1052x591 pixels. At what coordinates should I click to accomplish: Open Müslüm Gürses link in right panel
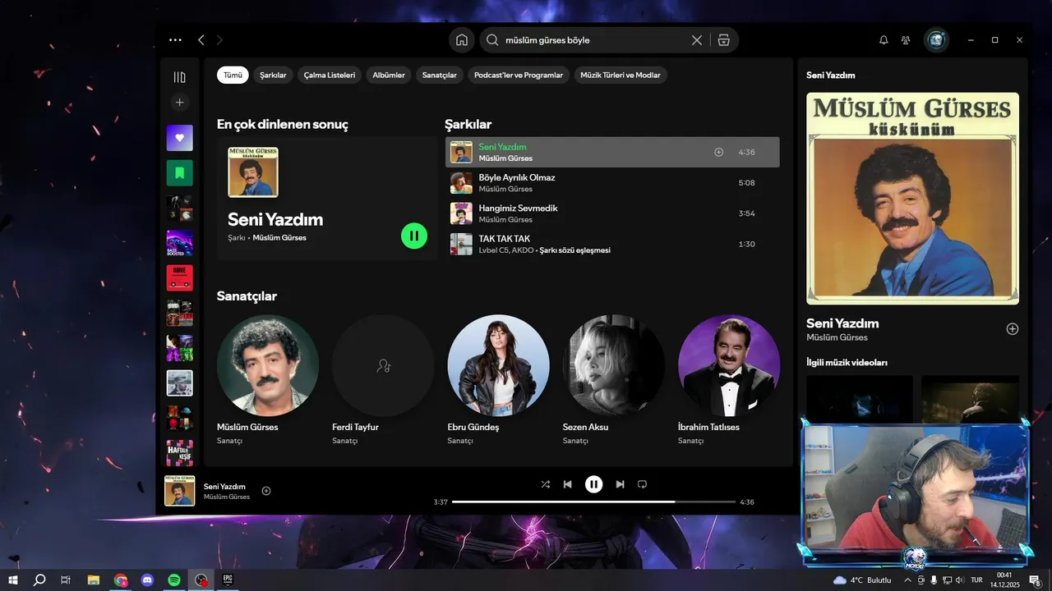coord(837,337)
